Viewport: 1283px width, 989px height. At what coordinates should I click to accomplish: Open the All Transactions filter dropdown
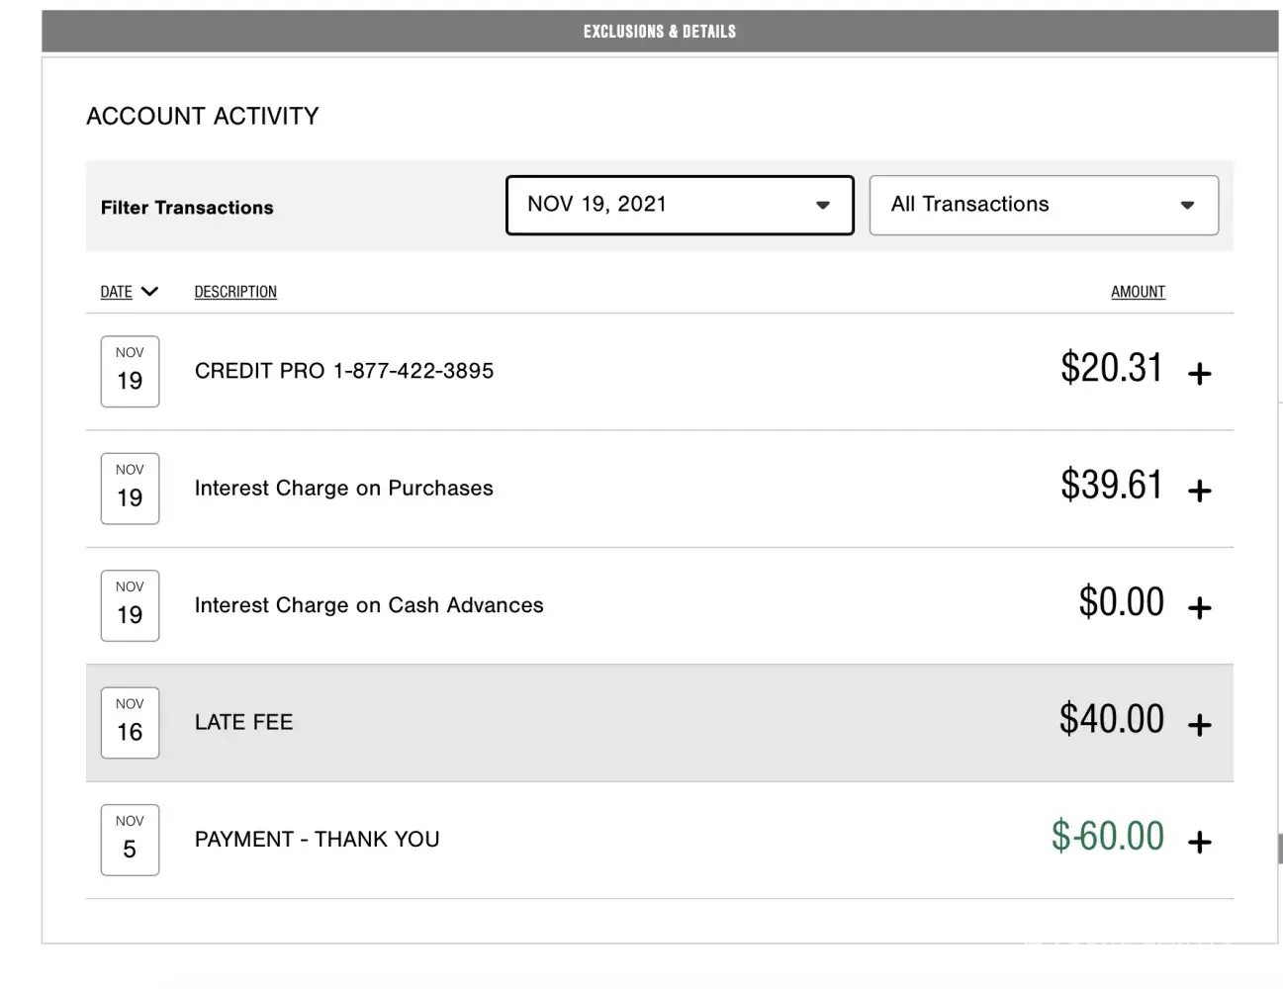point(1043,205)
